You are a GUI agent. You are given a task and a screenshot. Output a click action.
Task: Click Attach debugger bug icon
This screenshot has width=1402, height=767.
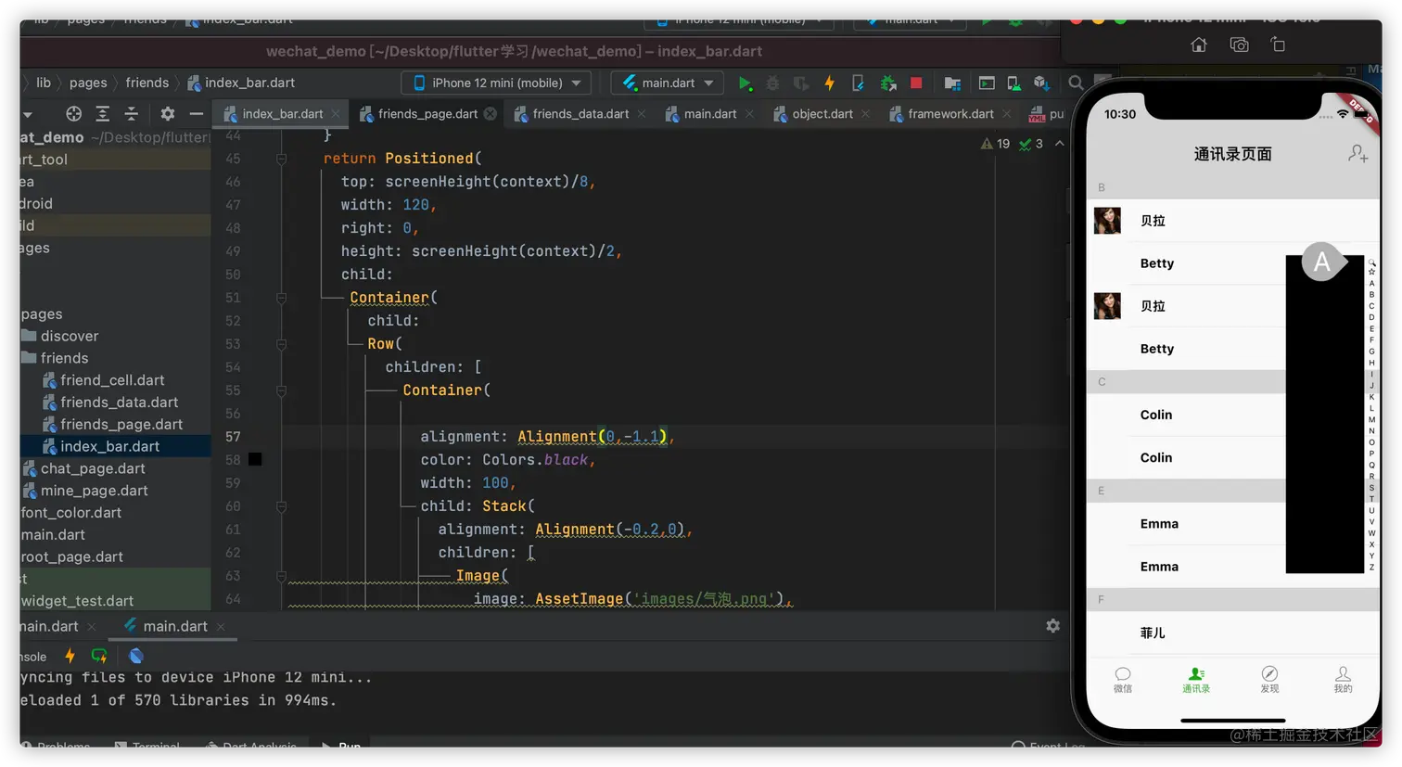click(x=887, y=83)
